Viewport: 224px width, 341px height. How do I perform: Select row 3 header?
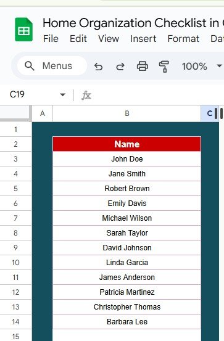pyautogui.click(x=15, y=158)
